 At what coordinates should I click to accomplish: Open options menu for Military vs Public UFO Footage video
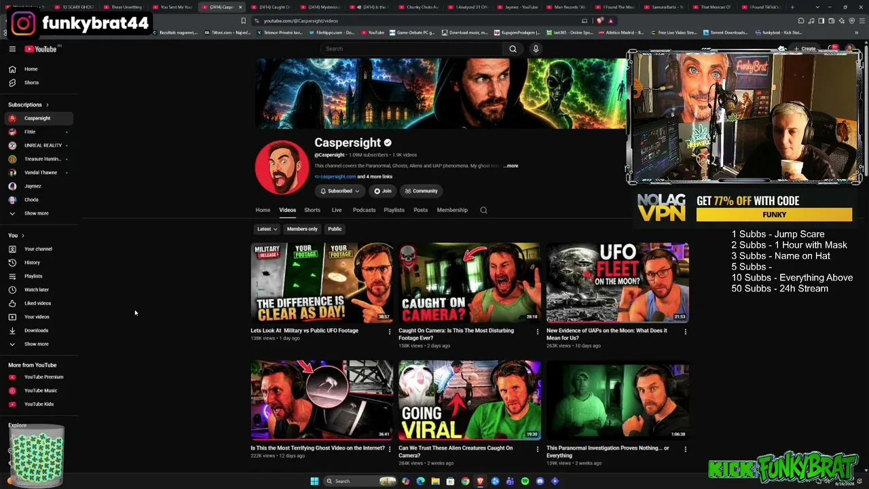(x=389, y=332)
